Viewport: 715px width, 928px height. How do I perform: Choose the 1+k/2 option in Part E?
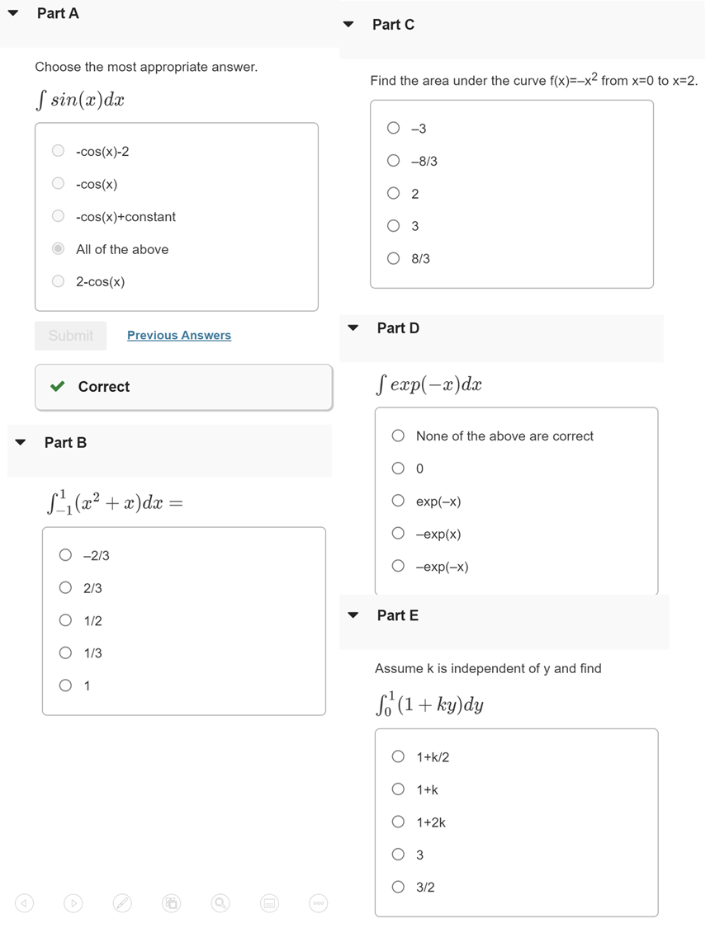pos(398,756)
